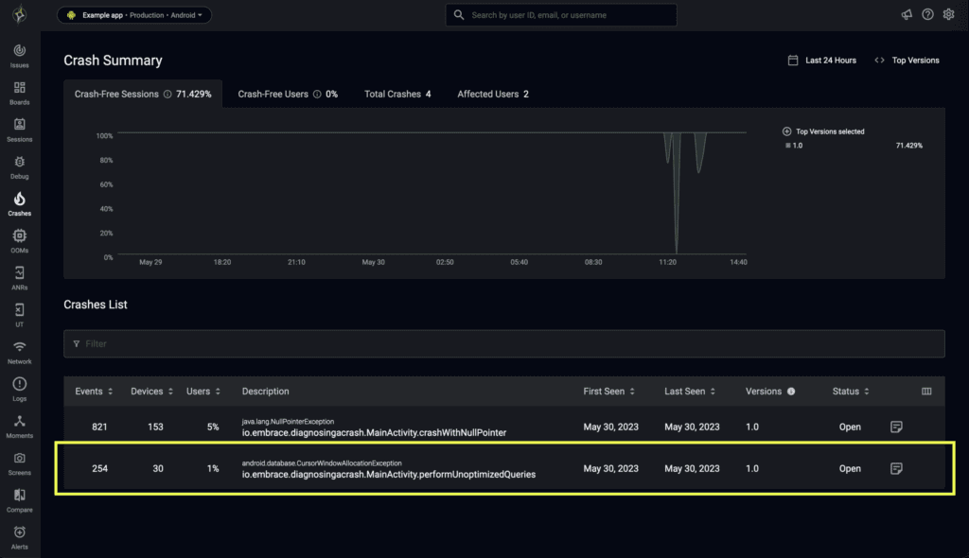Open the Top Versions selector
The image size is (969, 558).
tap(907, 61)
